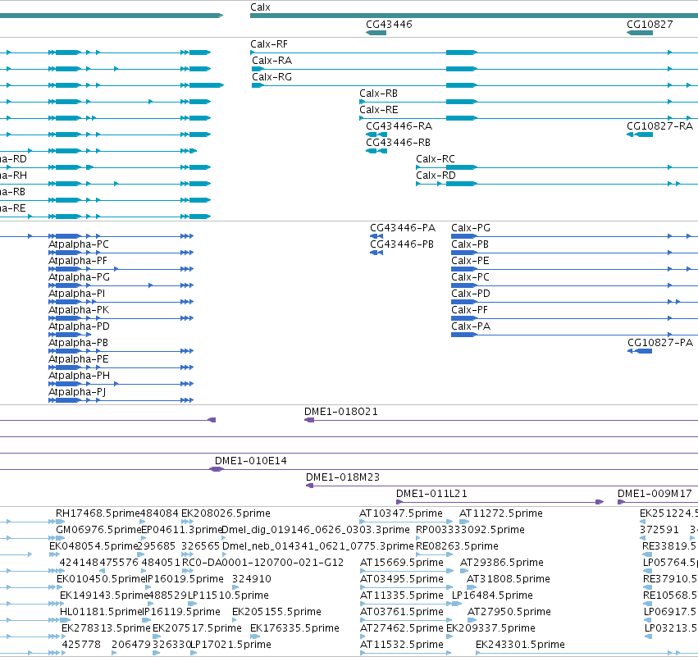
Task: Select the CG43446 gene label
Action: click(389, 25)
